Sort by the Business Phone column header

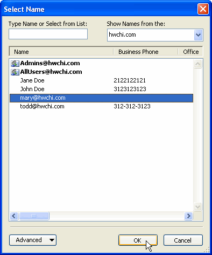pos(145,52)
